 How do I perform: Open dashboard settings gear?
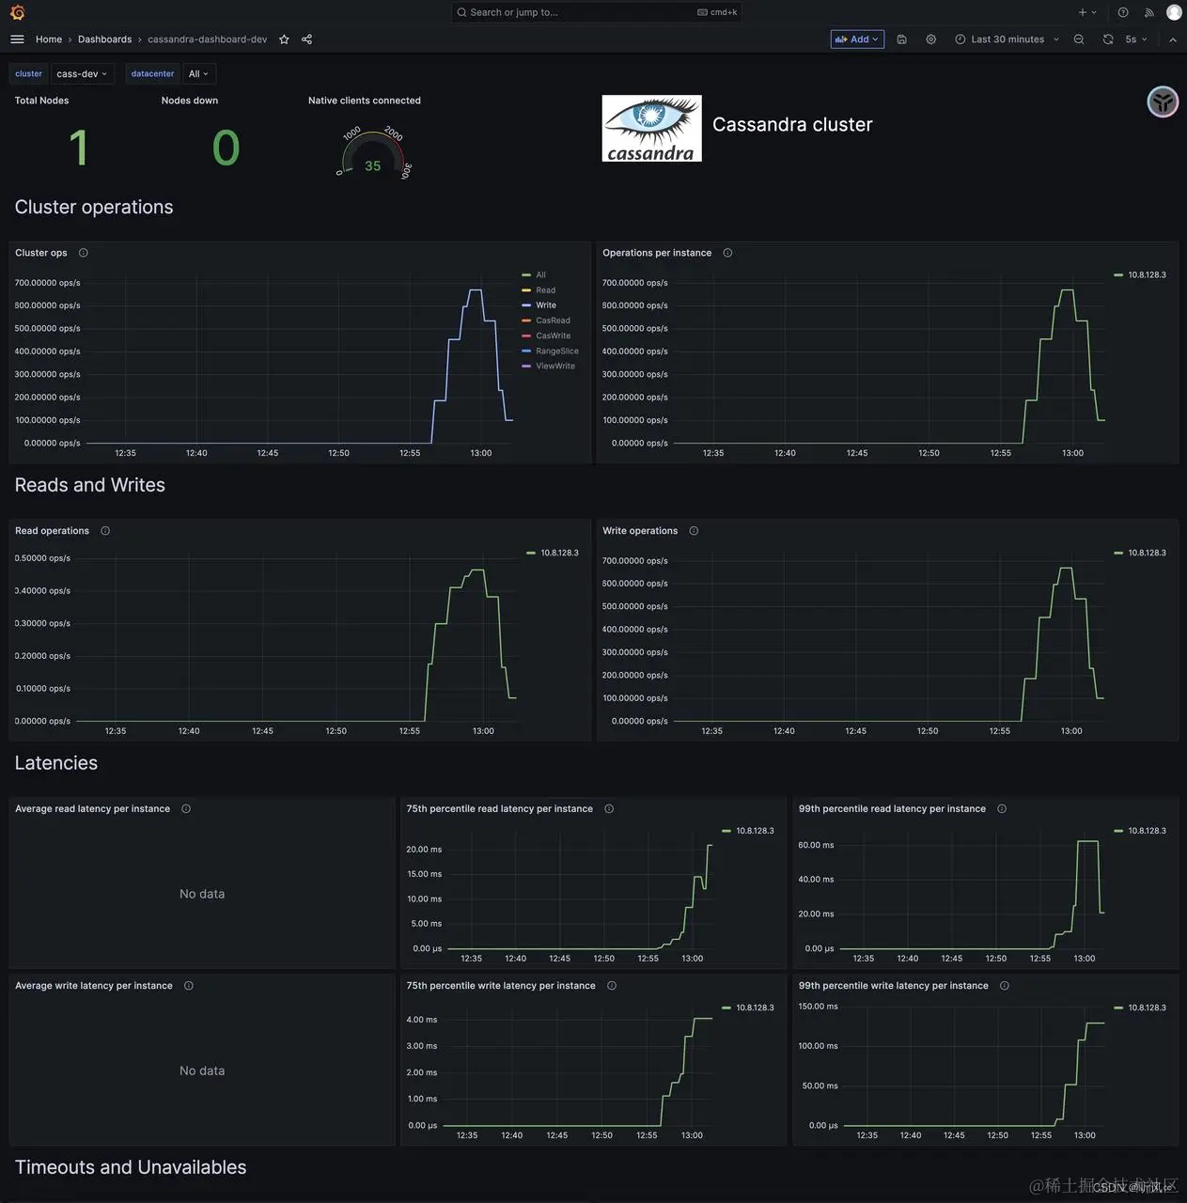(930, 39)
